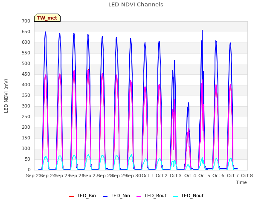Click the low blue peak on Oct 4

[x=189, y=103]
